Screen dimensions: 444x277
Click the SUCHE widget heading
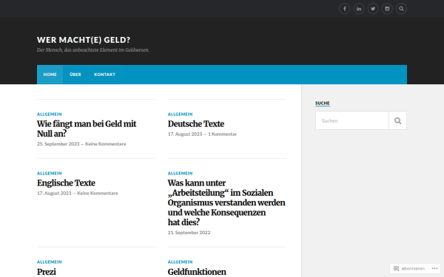[323, 103]
